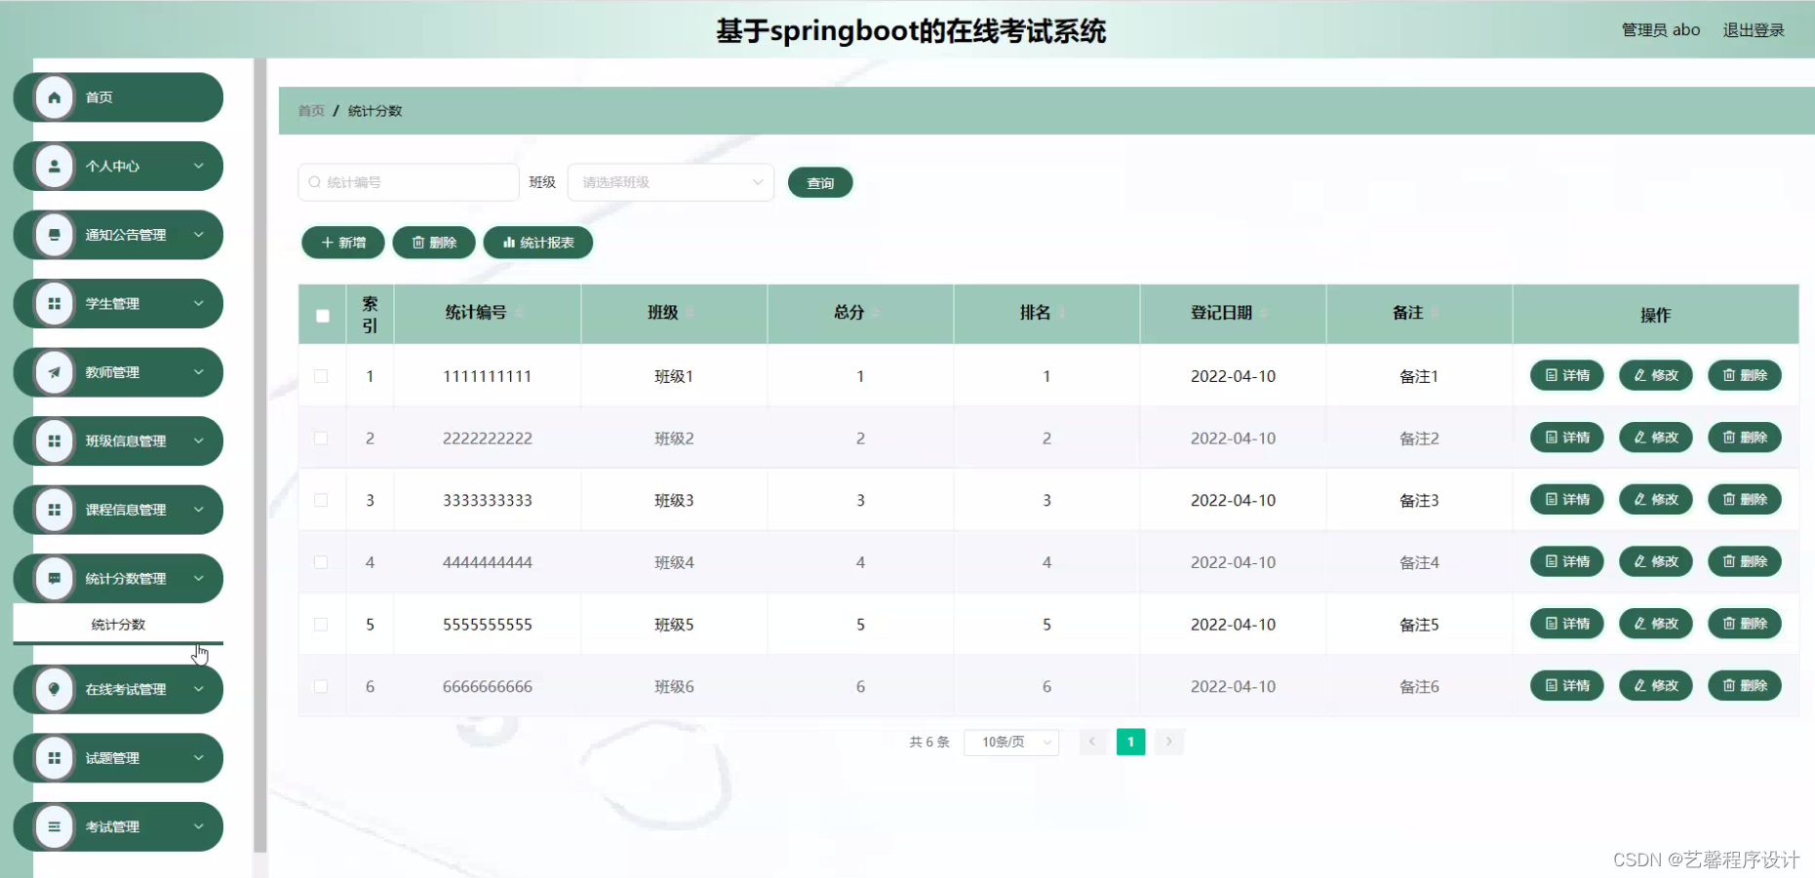Select the 教师管理 paper-plane icon
This screenshot has height=878, width=1815.
(54, 372)
